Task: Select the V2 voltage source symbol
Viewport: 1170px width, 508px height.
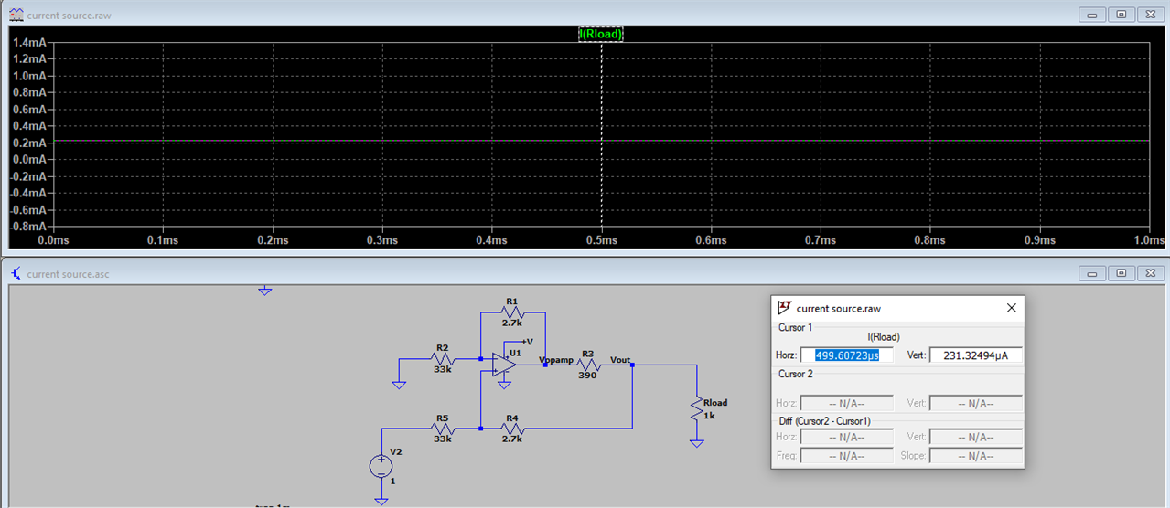Action: 381,467
